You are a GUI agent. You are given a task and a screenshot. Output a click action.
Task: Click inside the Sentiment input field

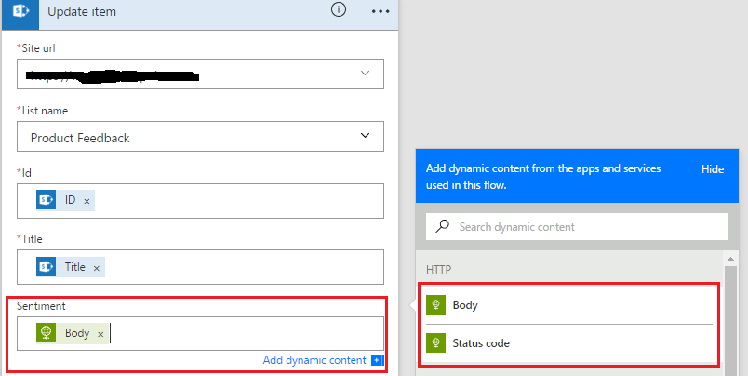(x=200, y=333)
